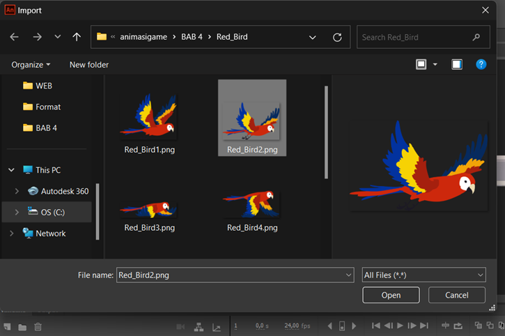Refresh the Red_Bird folder listing
The height and width of the screenshot is (336, 505).
pyautogui.click(x=337, y=38)
